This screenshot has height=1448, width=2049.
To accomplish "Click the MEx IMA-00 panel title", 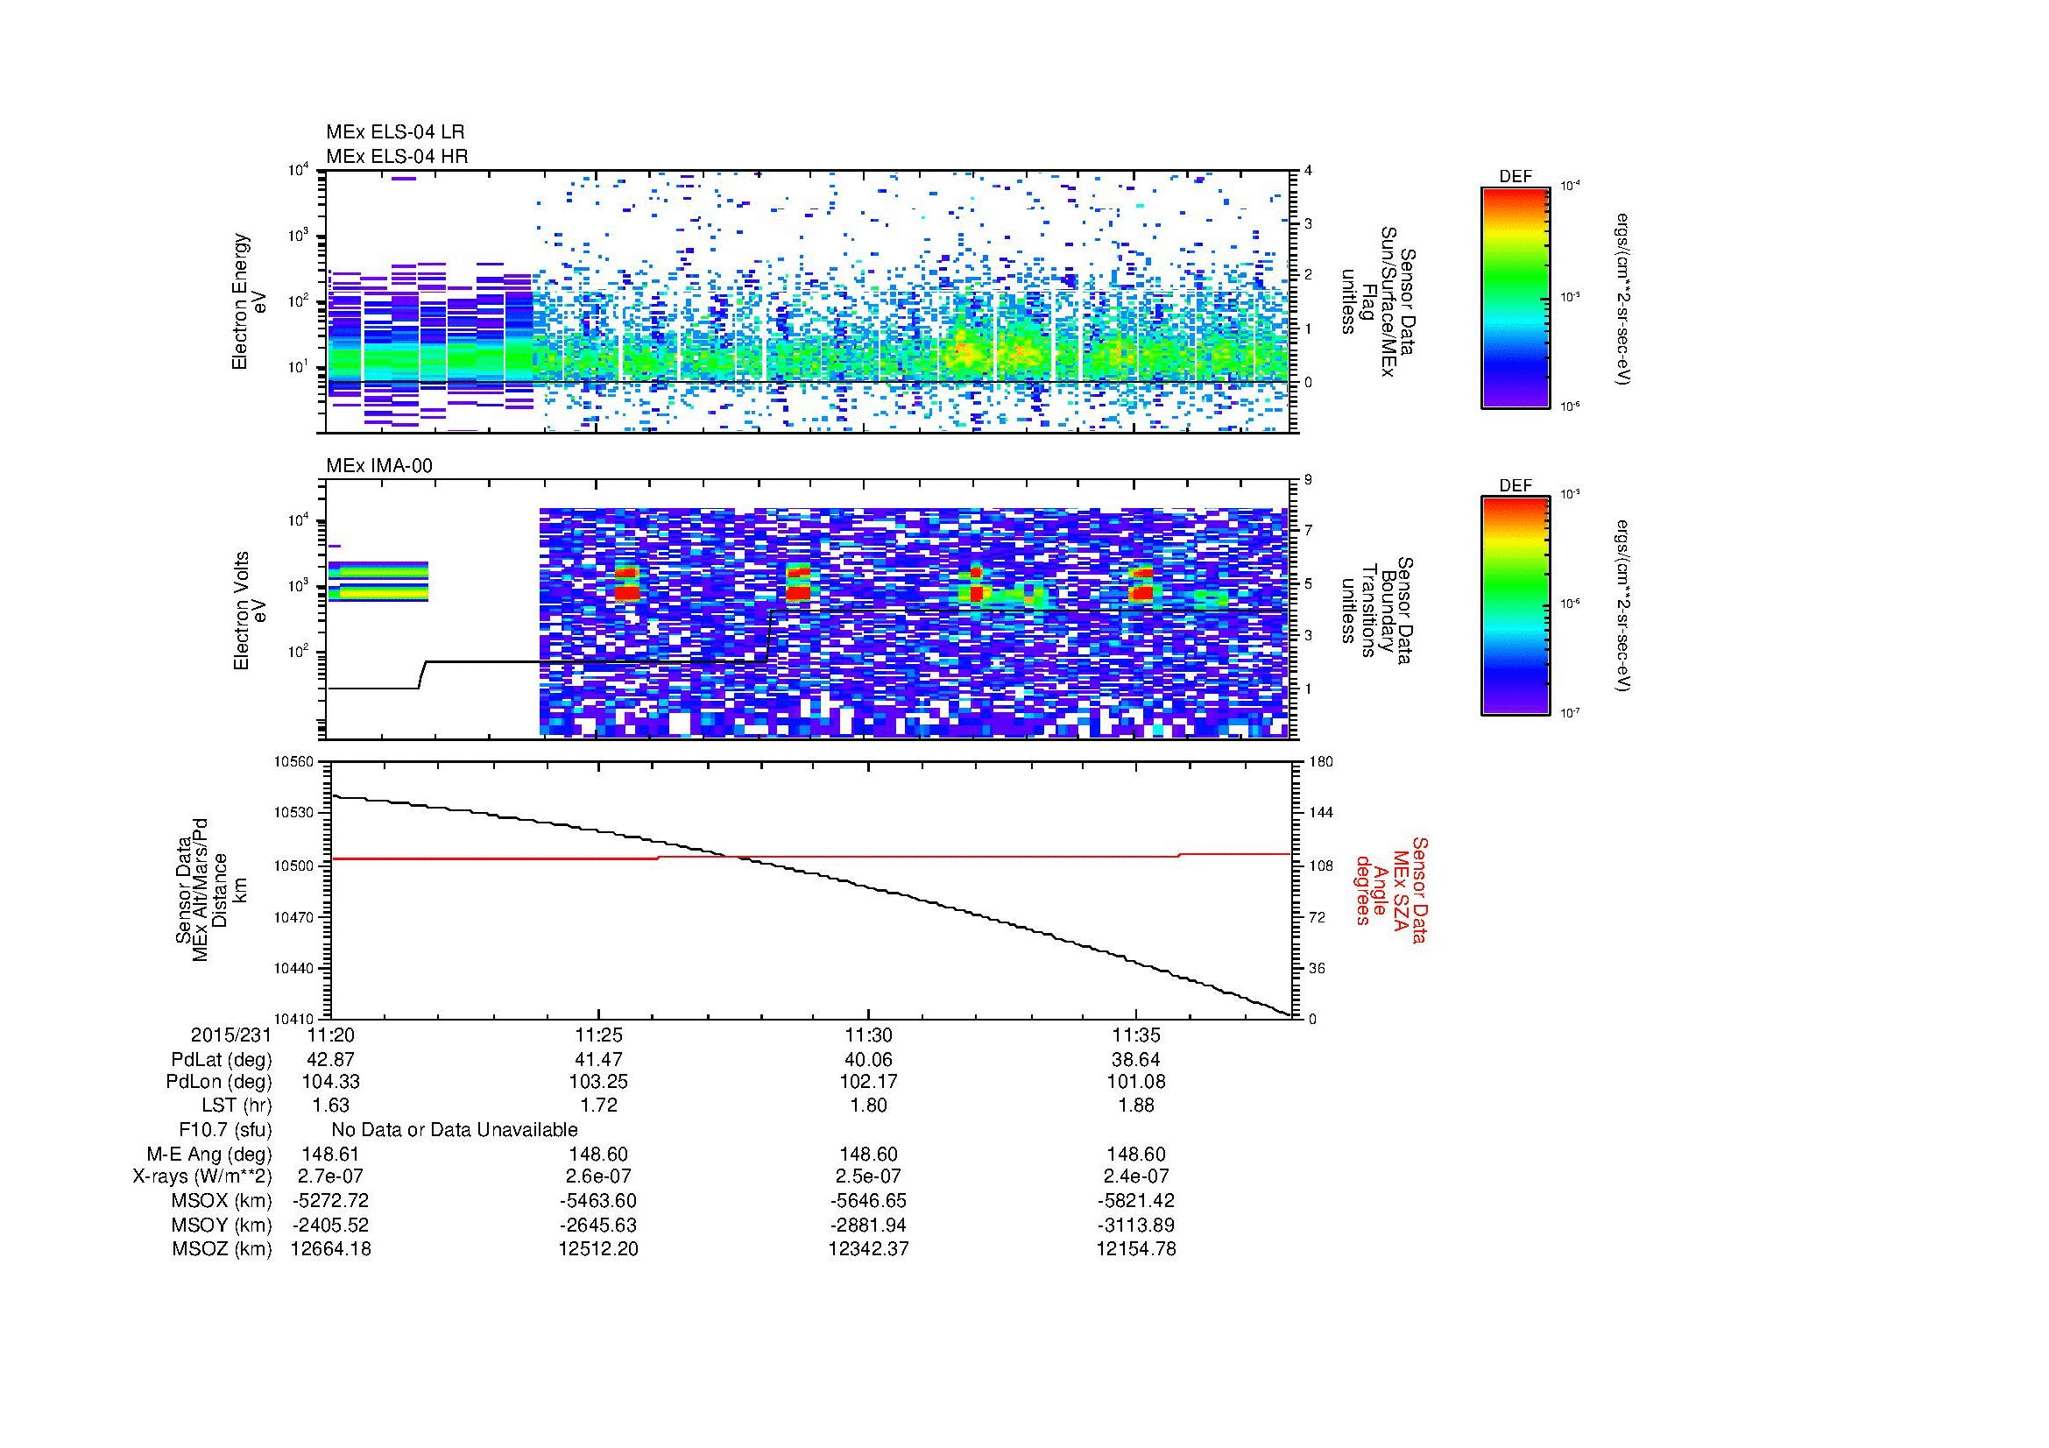I will click(379, 466).
